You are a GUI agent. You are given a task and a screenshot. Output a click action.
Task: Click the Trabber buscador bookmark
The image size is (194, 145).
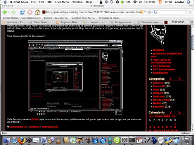click(x=56, y=18)
